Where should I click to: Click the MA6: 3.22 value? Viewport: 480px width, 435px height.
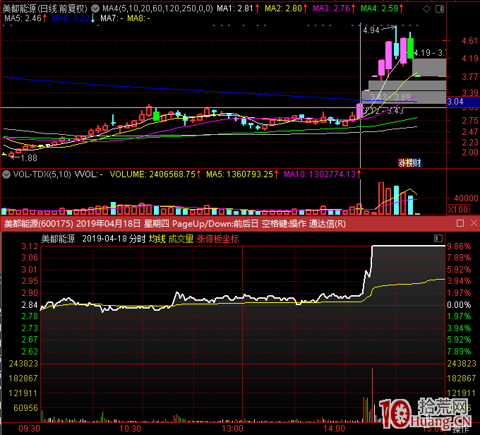click(x=71, y=18)
